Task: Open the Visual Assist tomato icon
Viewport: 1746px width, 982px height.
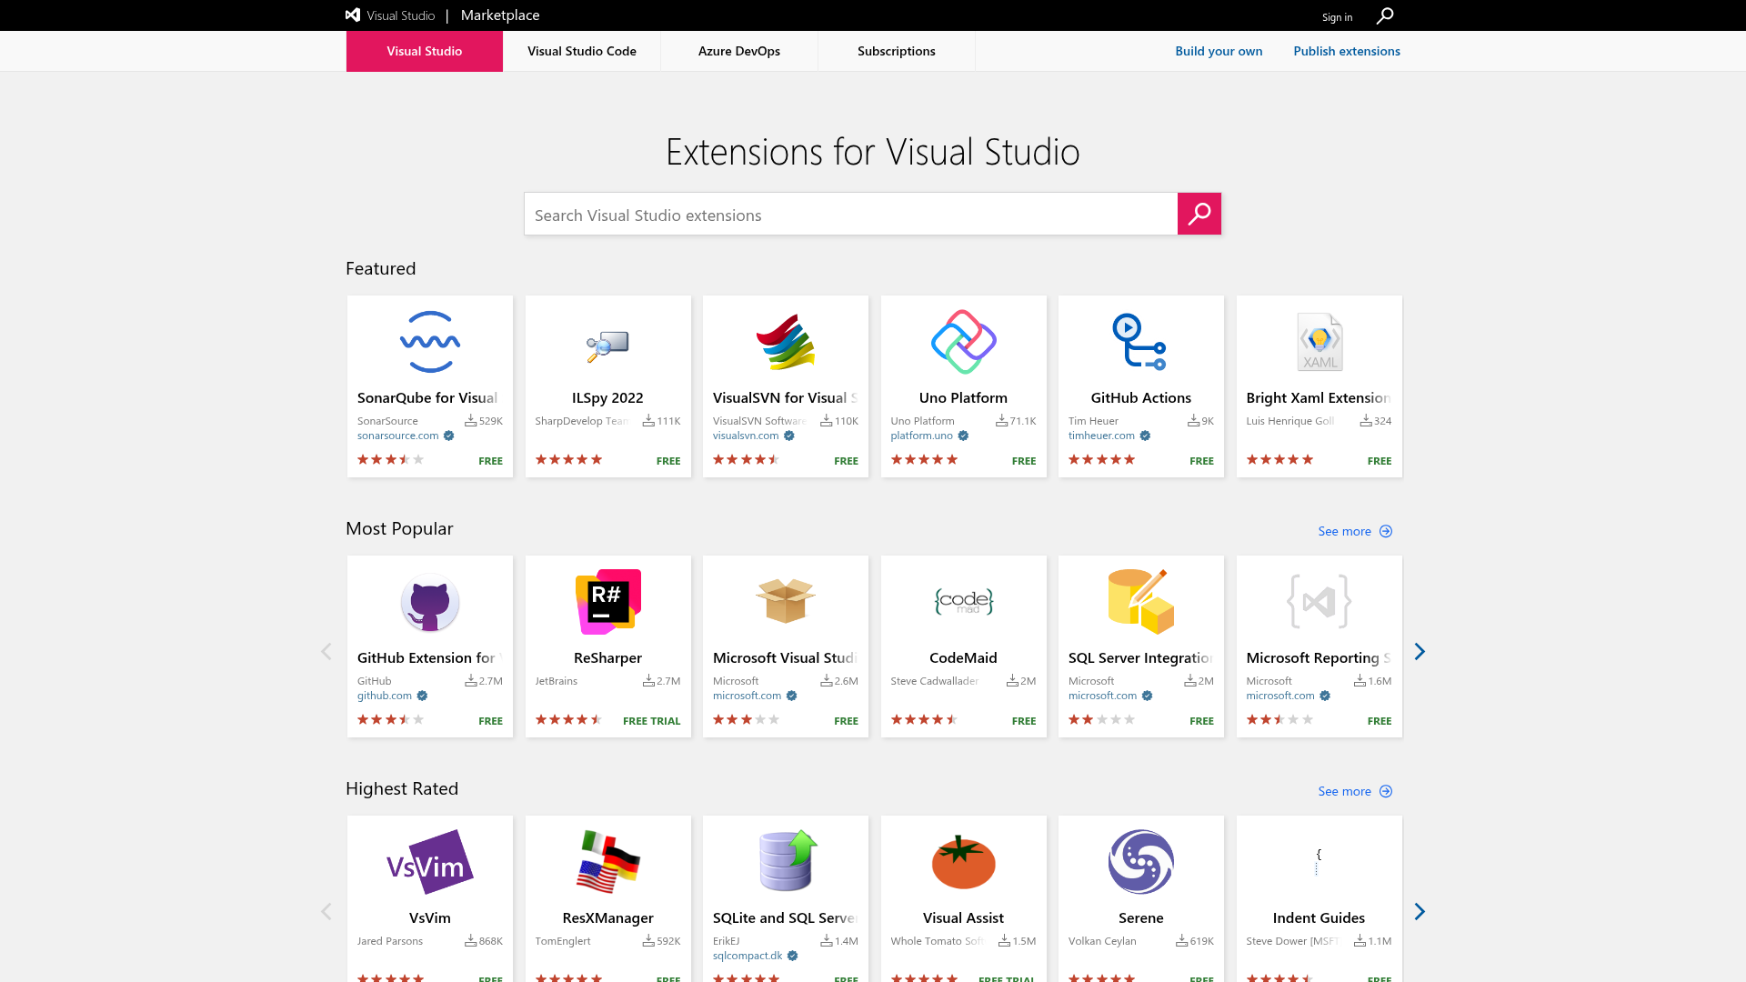Action: click(963, 862)
